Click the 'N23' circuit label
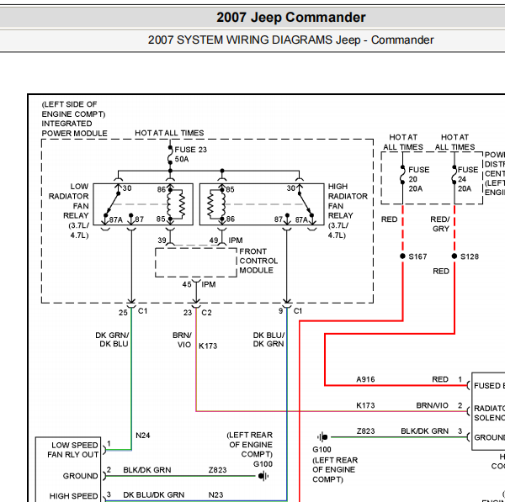The width and height of the screenshot is (505, 502). coord(215,494)
